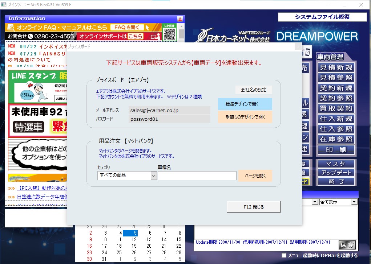
Task: Open the カテゴリ dropdown arrow
Action: click(x=154, y=176)
